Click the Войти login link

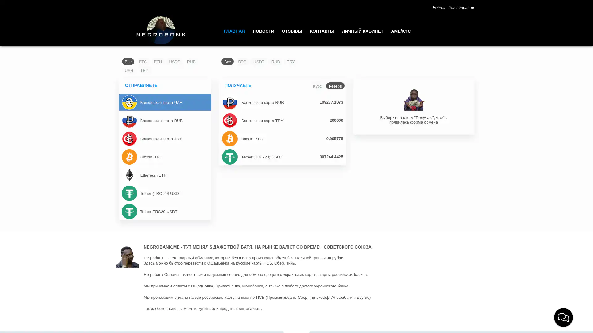click(439, 7)
